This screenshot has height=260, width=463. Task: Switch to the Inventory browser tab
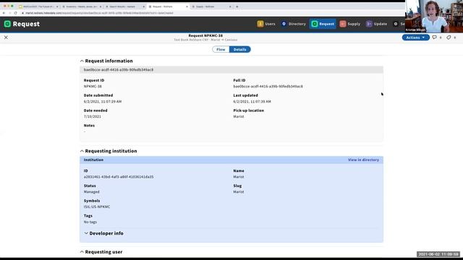tap(82, 6)
